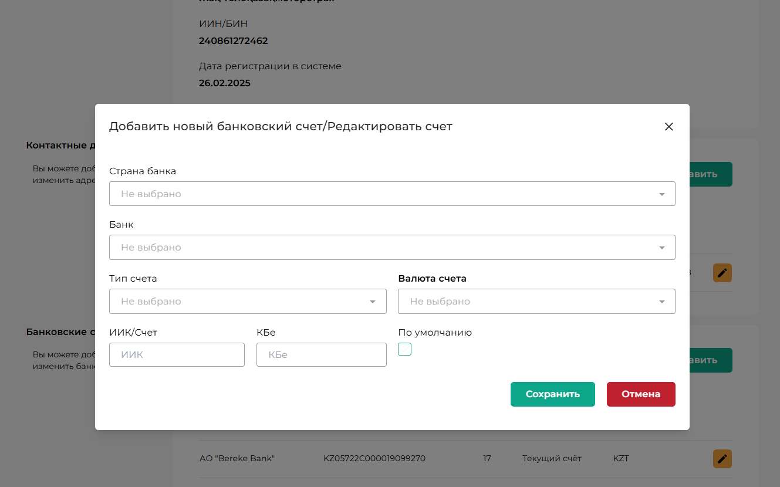Click the pencil edit icon for Bereke Bank

coord(722,458)
